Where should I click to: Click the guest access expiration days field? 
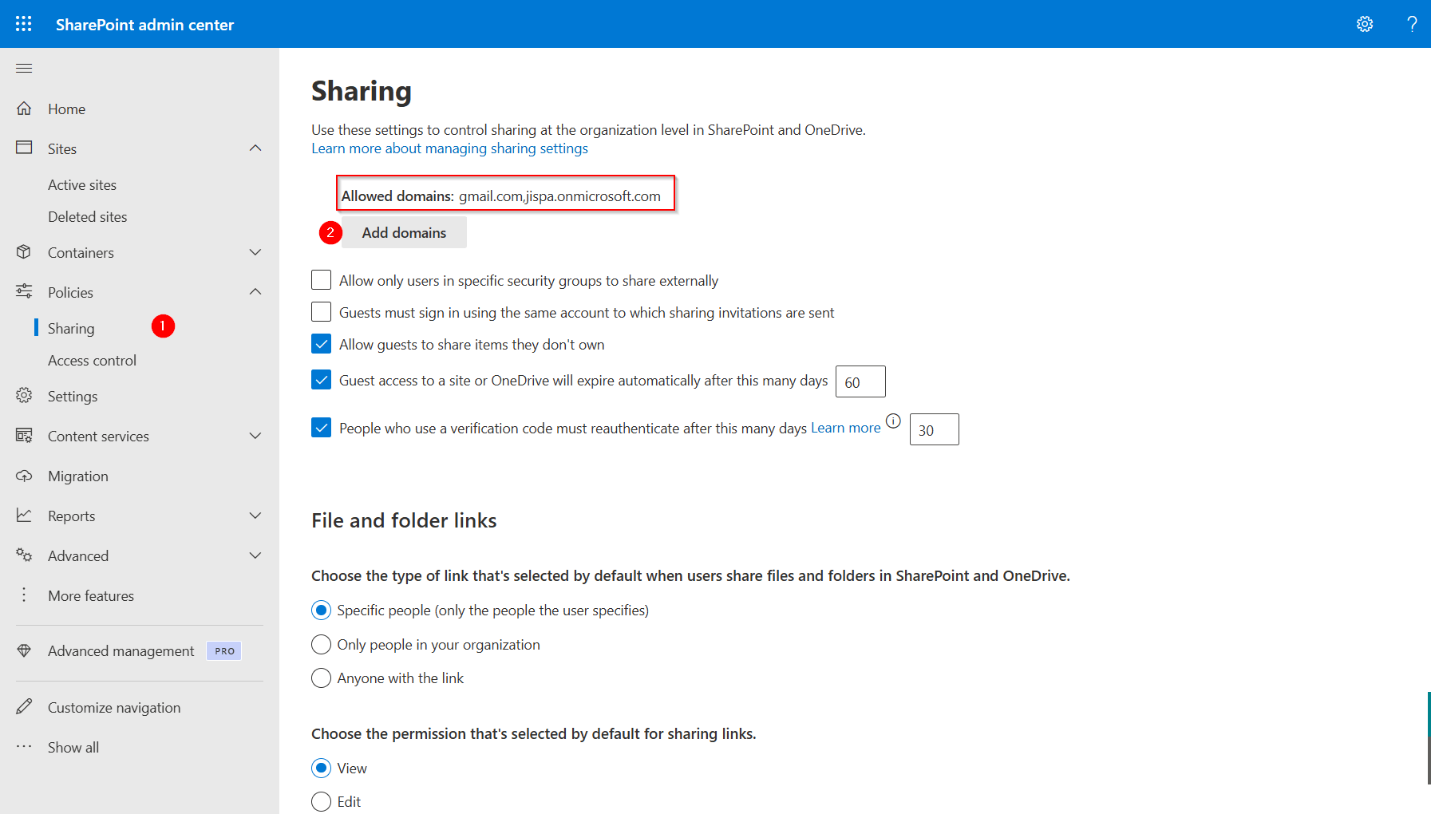pyautogui.click(x=860, y=381)
